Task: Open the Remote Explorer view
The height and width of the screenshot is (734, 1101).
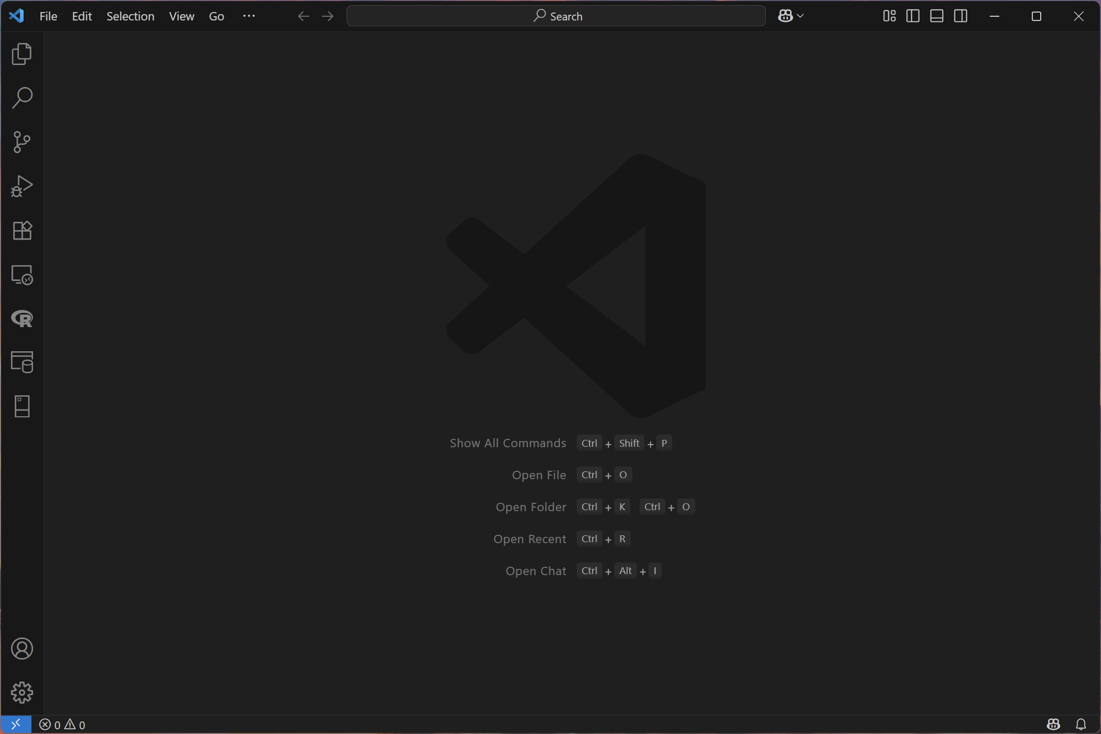Action: click(x=21, y=274)
